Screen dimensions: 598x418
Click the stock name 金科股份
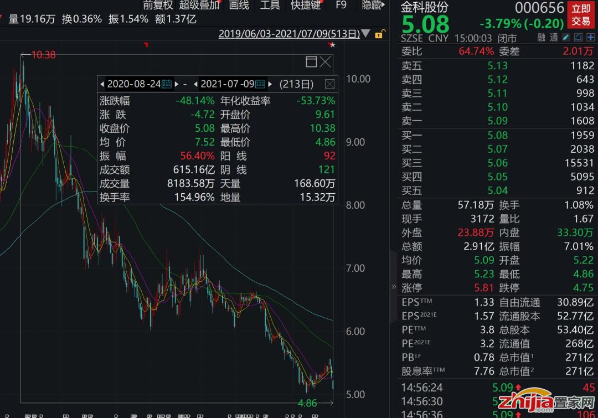425,7
